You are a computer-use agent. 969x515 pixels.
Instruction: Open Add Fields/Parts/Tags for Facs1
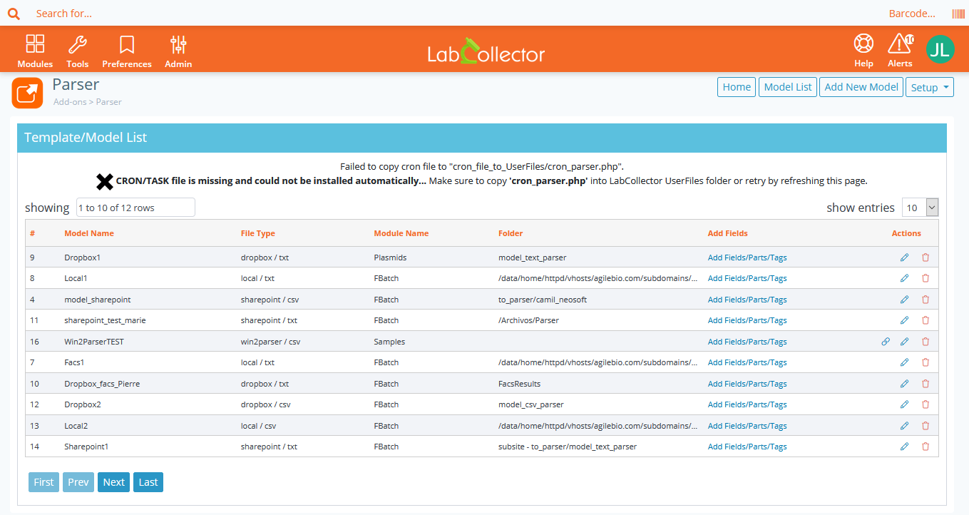747,362
